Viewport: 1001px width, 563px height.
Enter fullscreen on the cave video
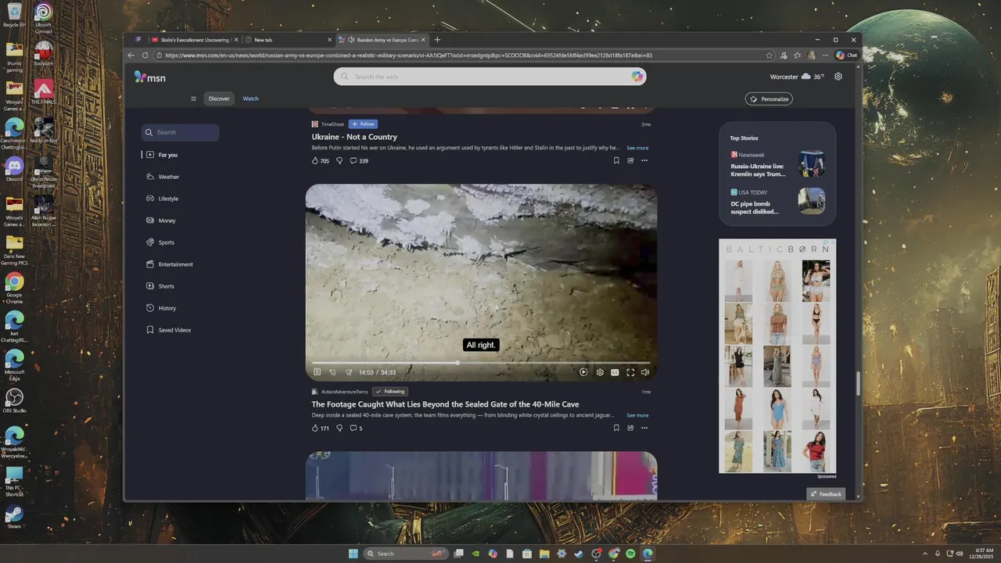pos(630,372)
